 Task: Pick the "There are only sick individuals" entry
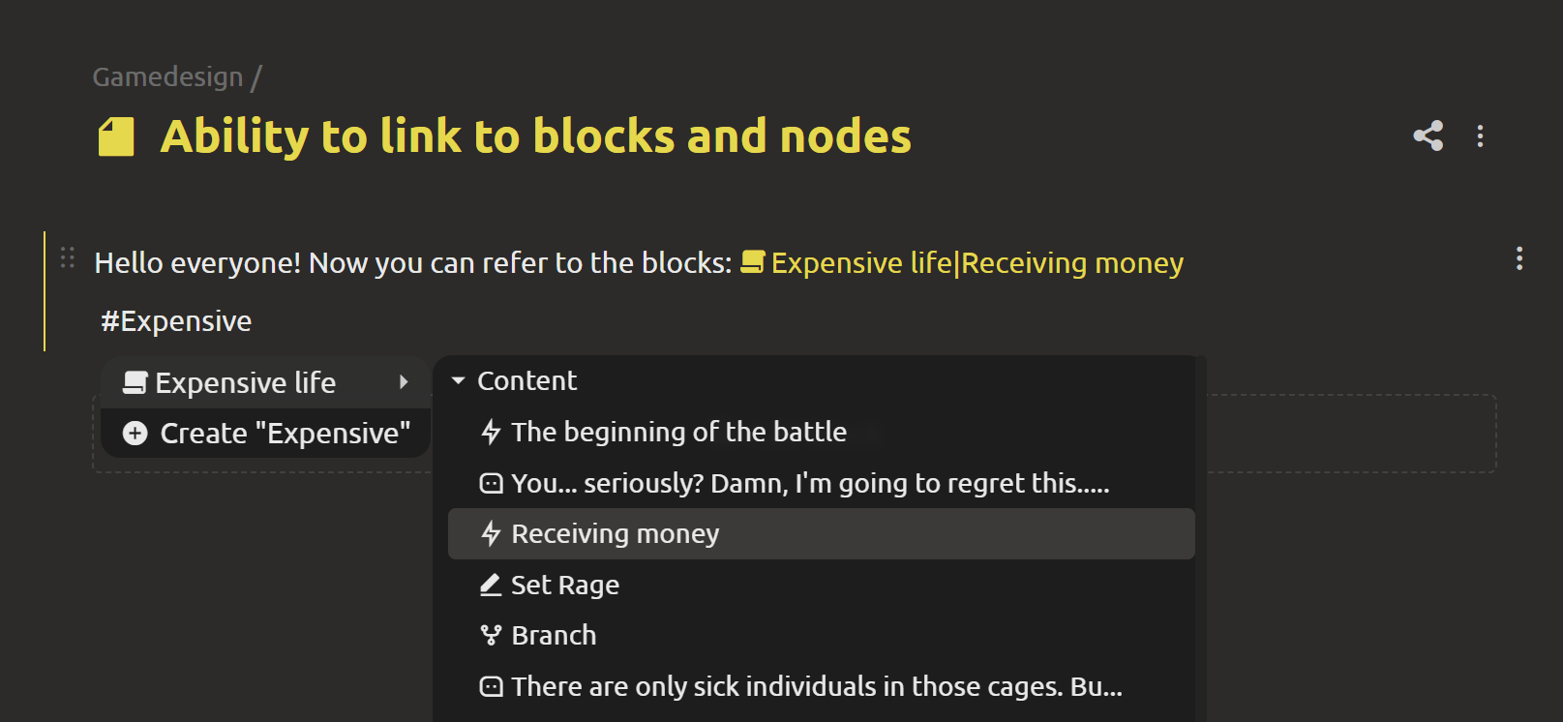click(816, 686)
